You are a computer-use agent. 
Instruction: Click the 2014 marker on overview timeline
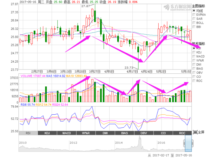point(119,143)
